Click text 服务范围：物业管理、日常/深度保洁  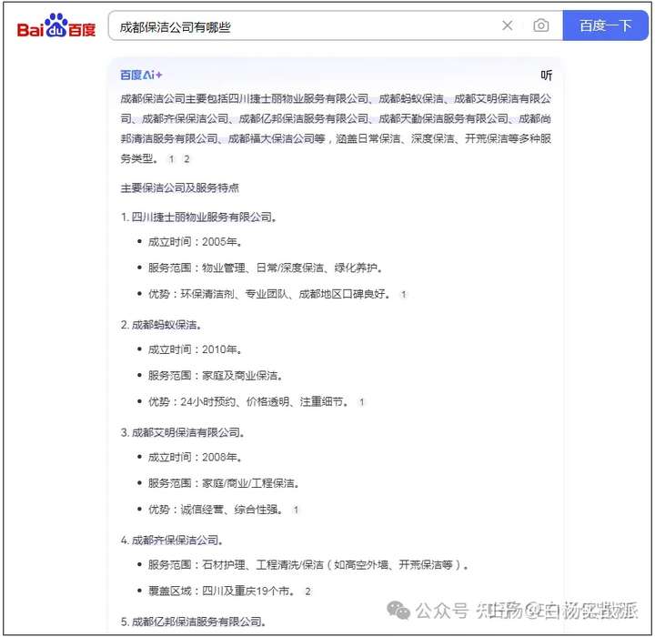pos(236,268)
